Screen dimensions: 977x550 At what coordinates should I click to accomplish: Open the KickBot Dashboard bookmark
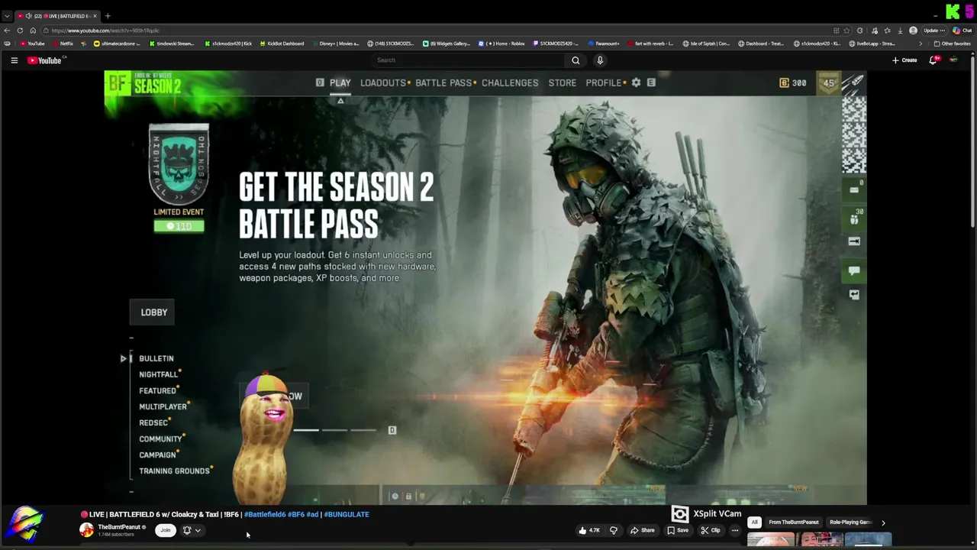[282, 44]
